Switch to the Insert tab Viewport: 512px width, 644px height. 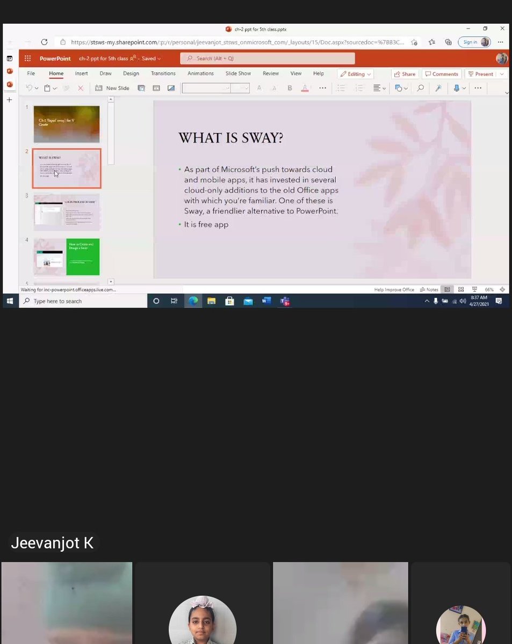81,74
